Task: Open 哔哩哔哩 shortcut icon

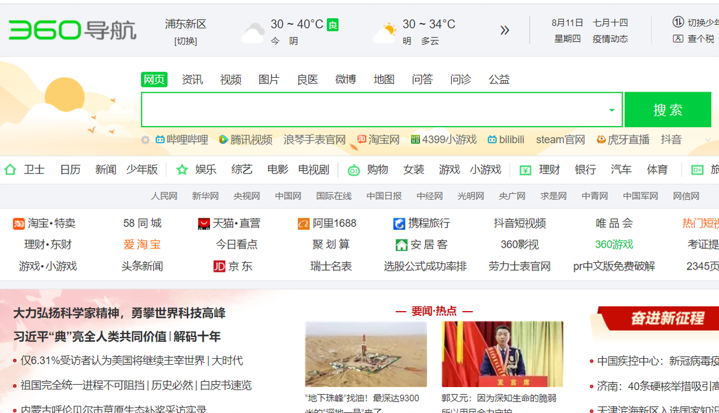Action: coord(160,139)
